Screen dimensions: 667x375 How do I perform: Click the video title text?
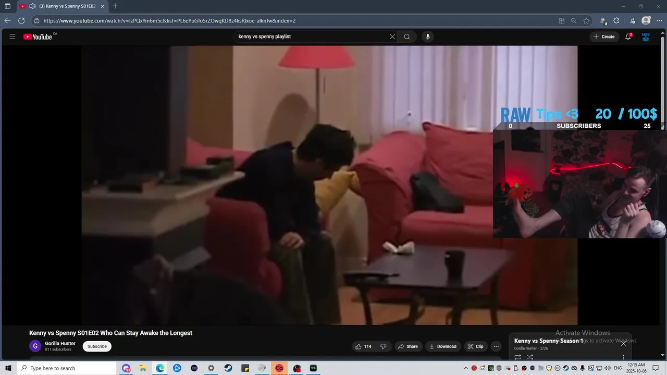(110, 333)
